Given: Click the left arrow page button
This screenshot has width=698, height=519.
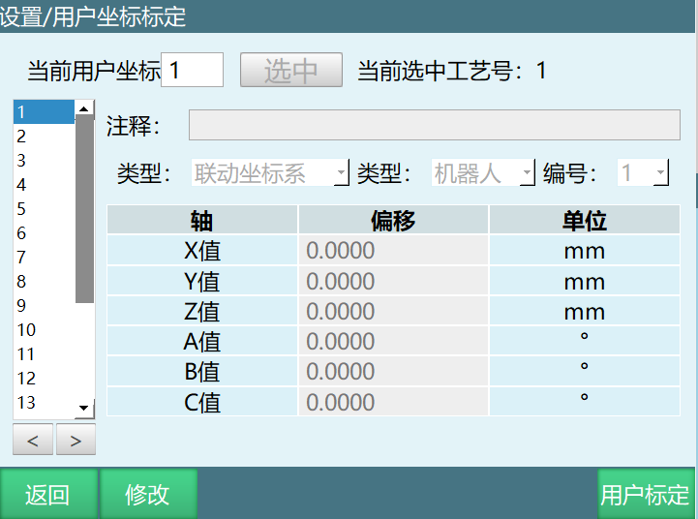Looking at the screenshot, I should click(x=33, y=441).
